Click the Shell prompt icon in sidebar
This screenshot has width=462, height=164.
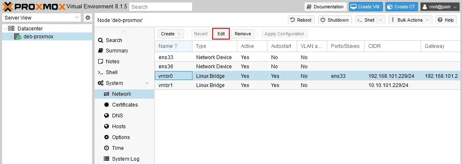[100, 72]
